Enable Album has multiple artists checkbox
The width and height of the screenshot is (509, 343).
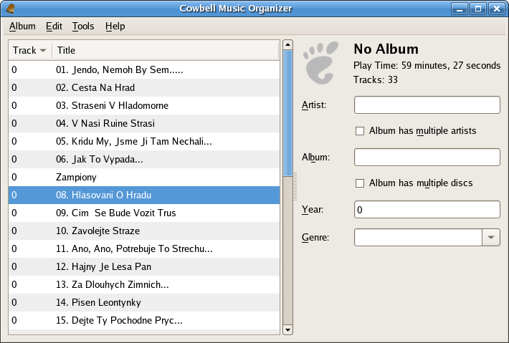click(360, 131)
